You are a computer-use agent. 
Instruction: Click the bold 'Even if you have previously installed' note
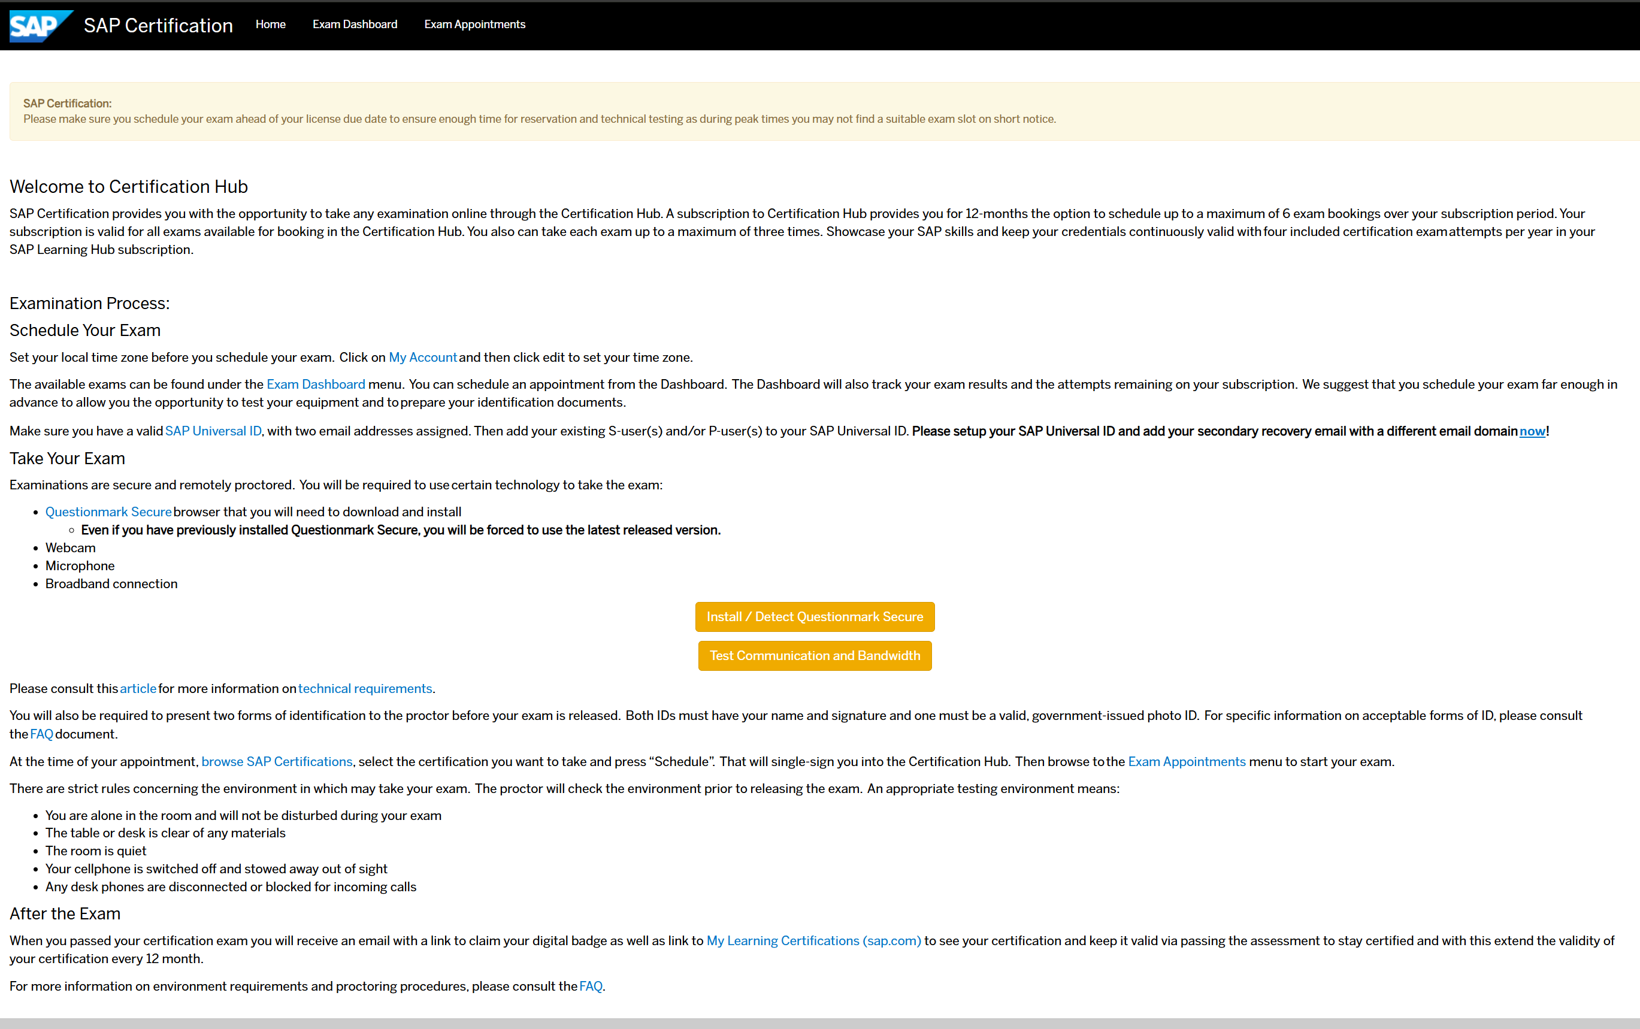point(401,530)
